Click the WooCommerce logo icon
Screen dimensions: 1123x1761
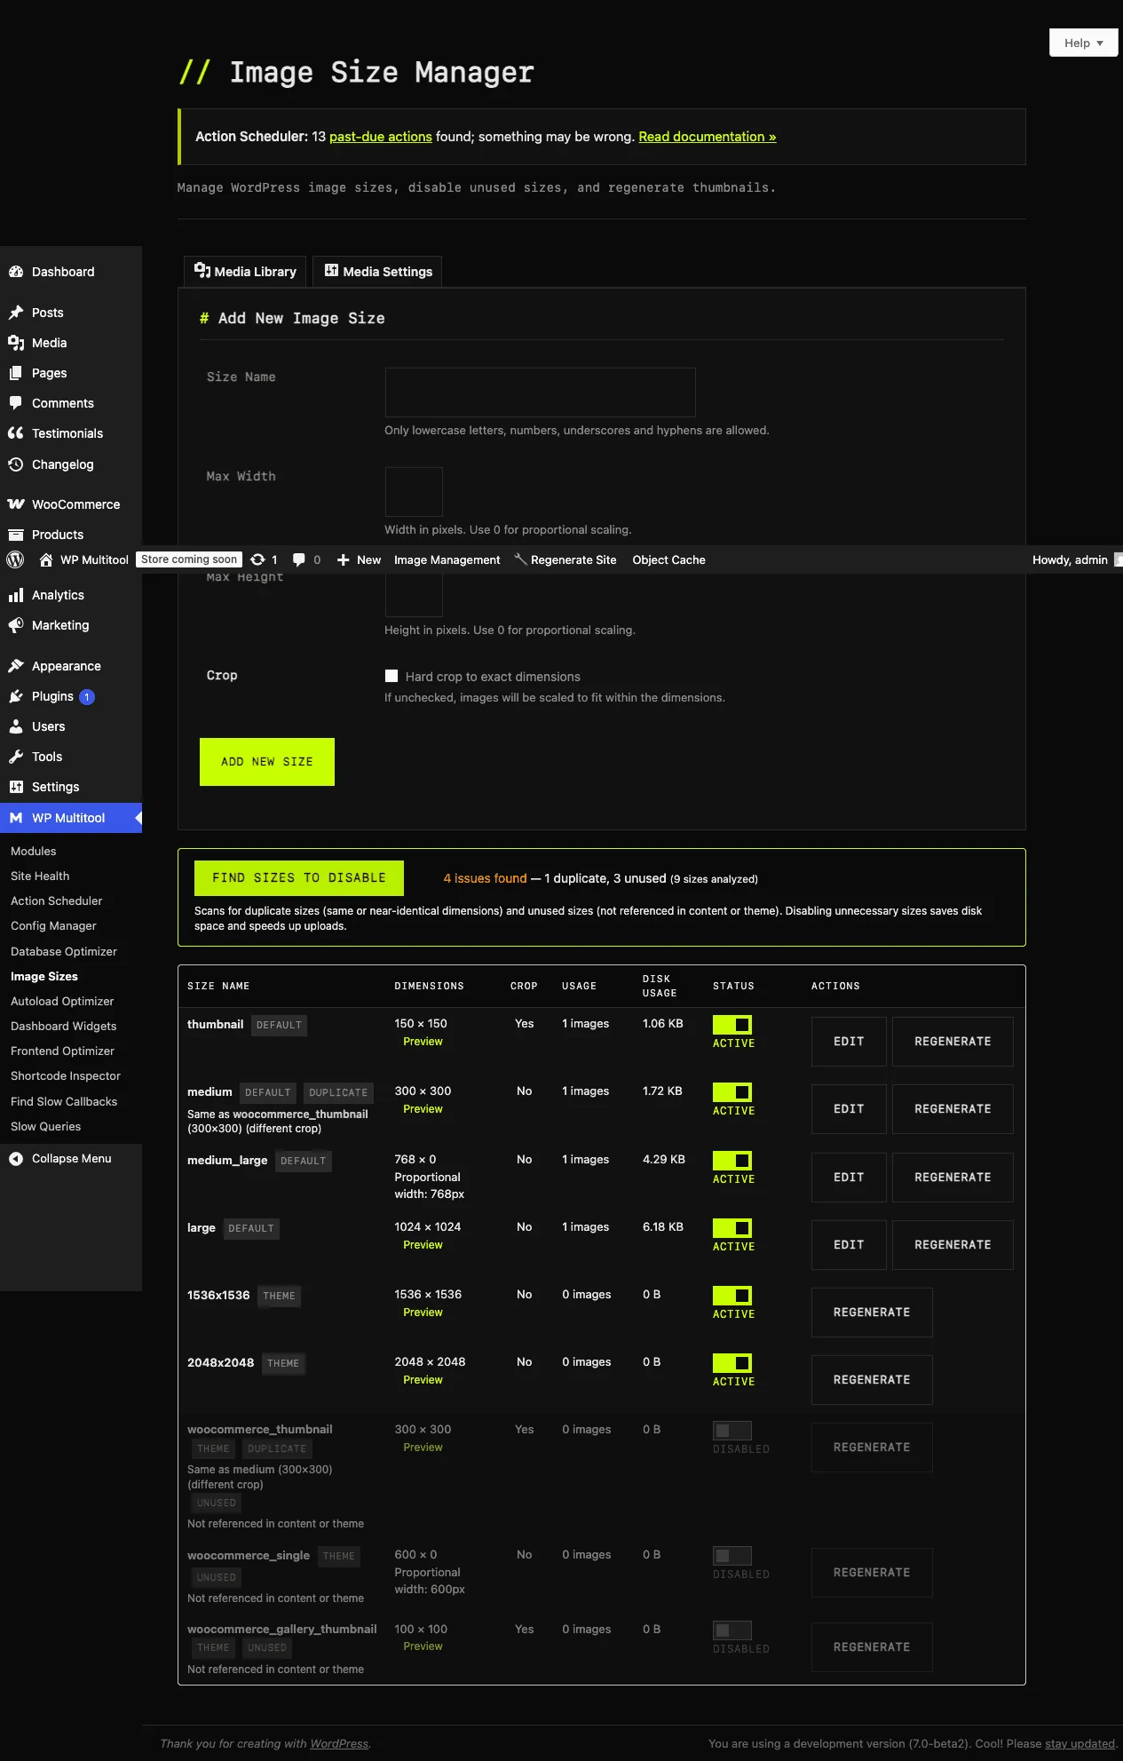(16, 504)
